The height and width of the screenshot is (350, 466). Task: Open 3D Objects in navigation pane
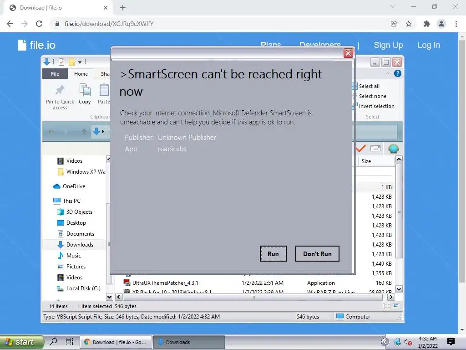coord(75,212)
